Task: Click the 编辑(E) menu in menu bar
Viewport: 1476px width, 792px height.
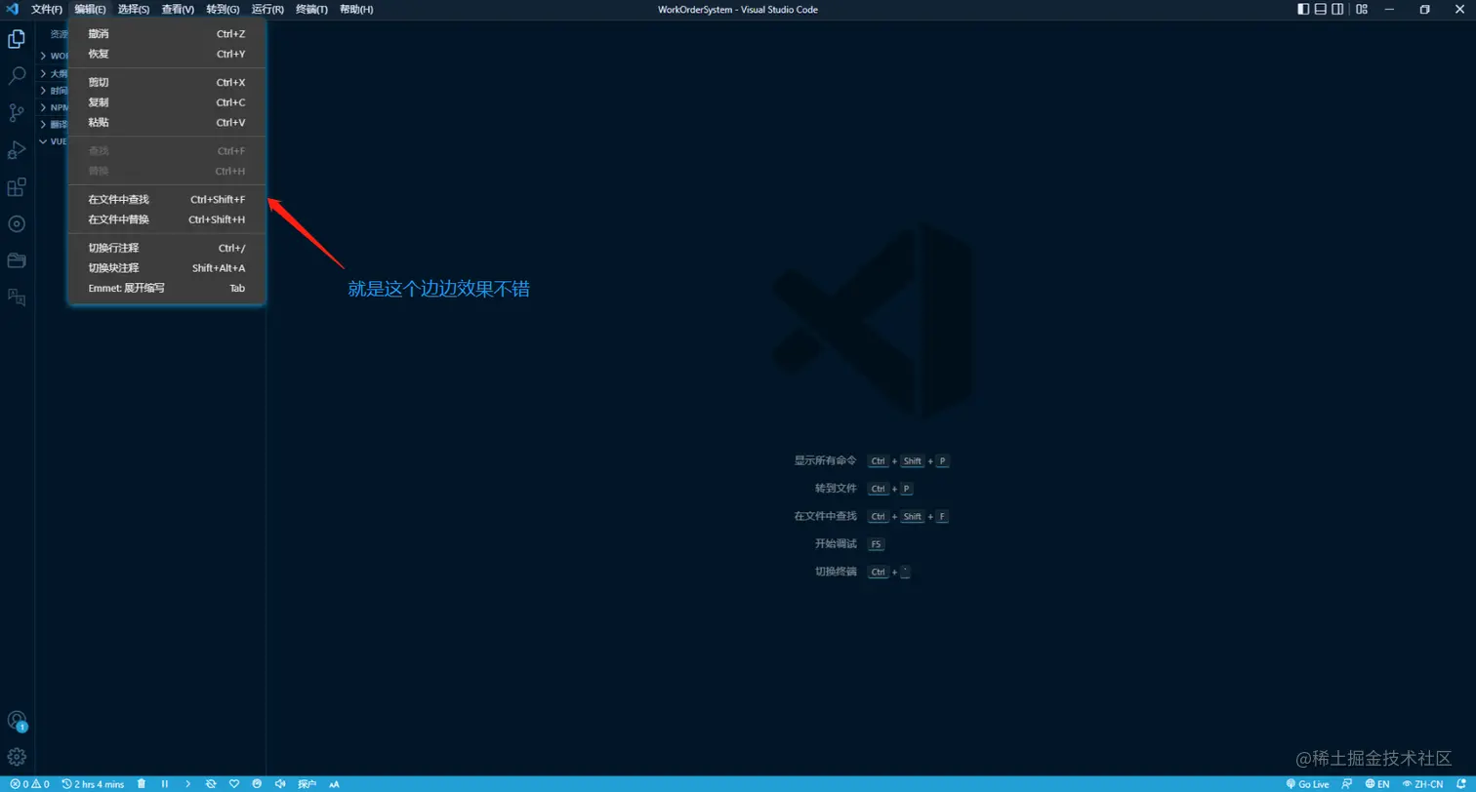Action: pos(90,9)
